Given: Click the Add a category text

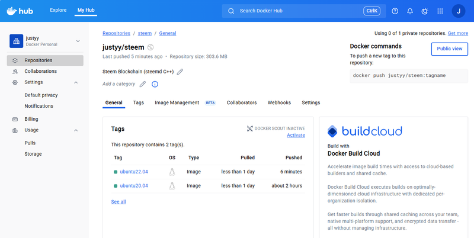Looking at the screenshot, I should (119, 84).
